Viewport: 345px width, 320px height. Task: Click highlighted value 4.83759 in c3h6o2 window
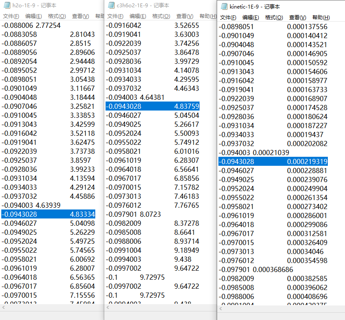tap(187, 106)
